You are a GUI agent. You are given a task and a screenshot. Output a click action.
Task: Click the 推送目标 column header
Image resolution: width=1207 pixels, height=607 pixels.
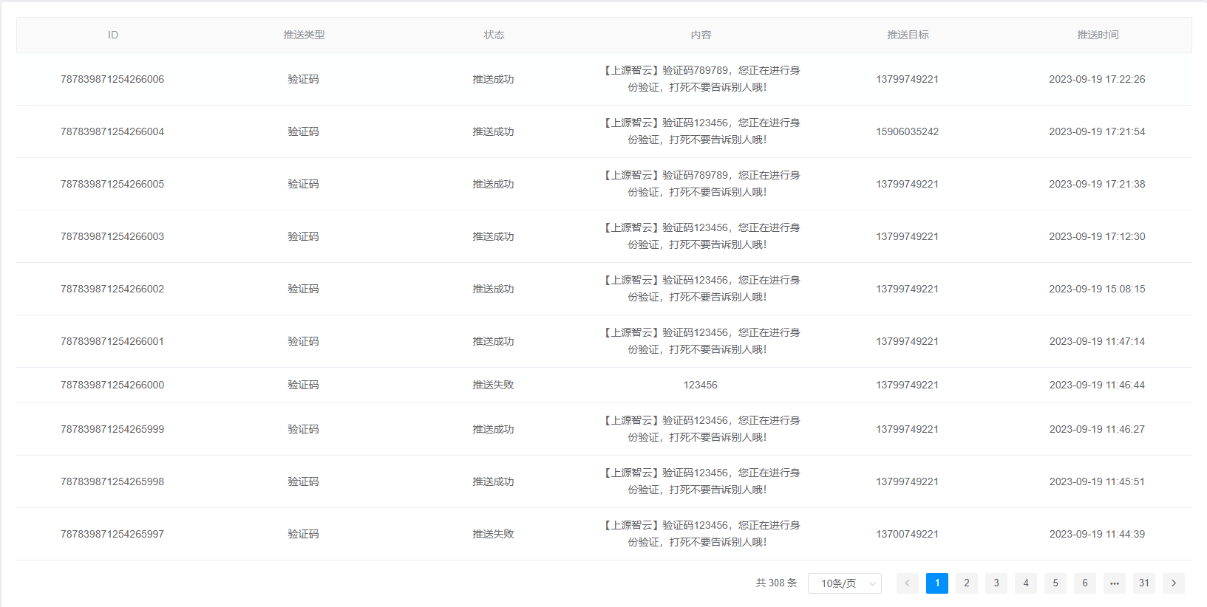pos(908,35)
